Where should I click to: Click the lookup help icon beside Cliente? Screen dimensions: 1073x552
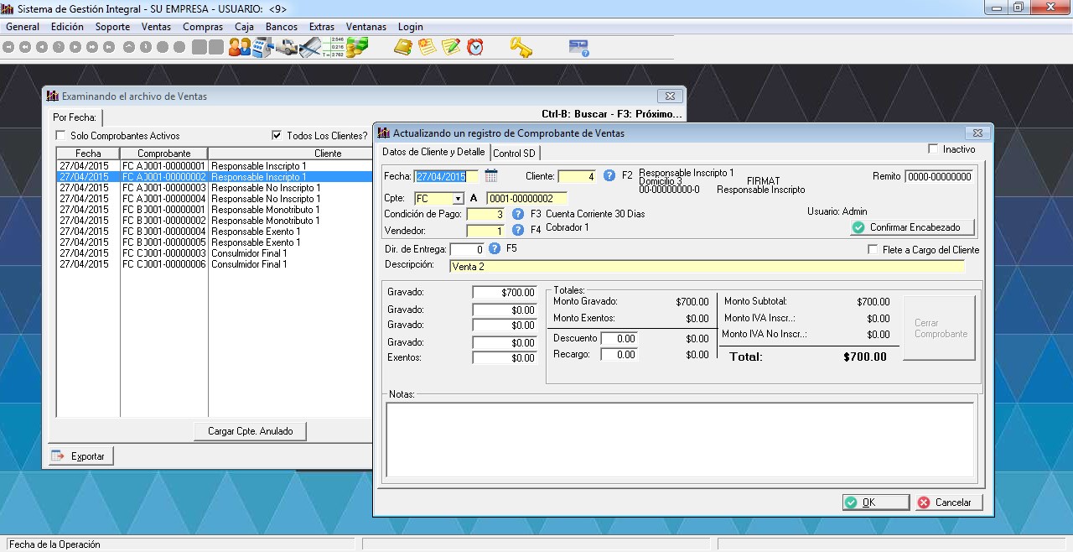[x=609, y=176]
